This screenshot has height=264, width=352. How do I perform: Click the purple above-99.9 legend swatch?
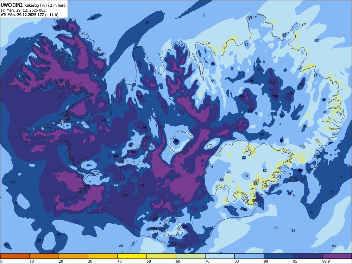click(x=337, y=256)
